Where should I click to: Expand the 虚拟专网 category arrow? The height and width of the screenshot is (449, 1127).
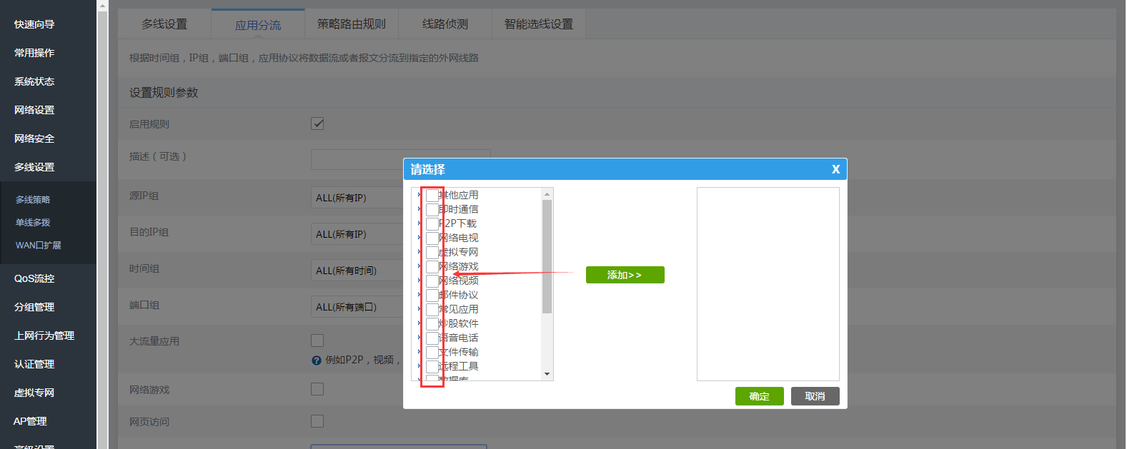pyautogui.click(x=419, y=252)
